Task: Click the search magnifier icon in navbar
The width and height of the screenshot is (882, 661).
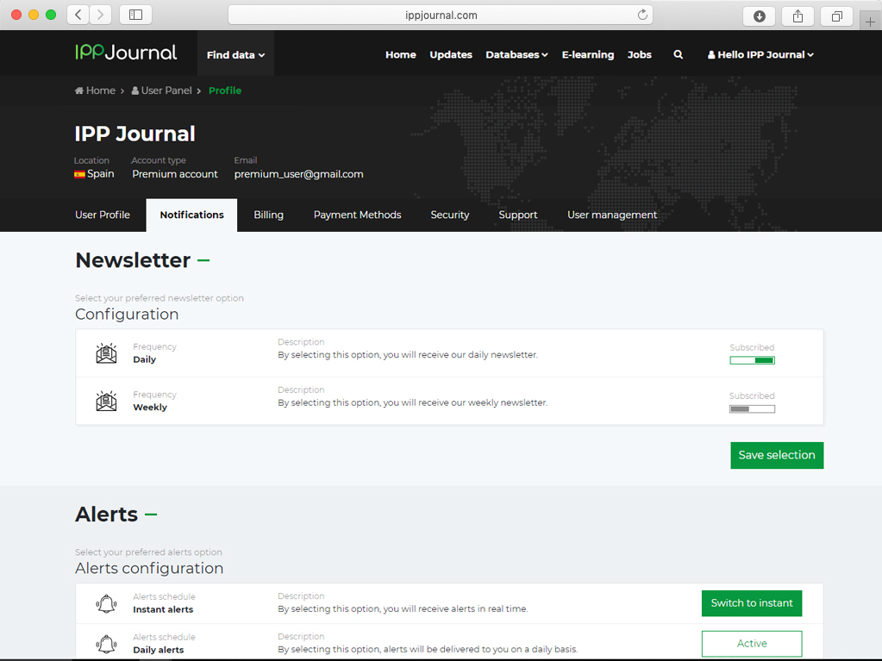Action: [x=678, y=54]
